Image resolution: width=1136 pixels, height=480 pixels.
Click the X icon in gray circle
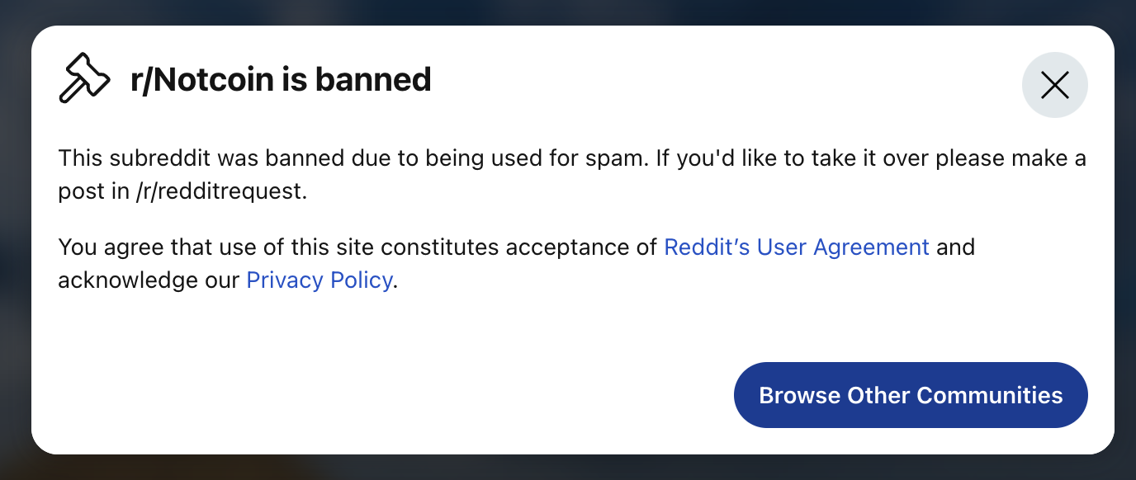[1054, 85]
